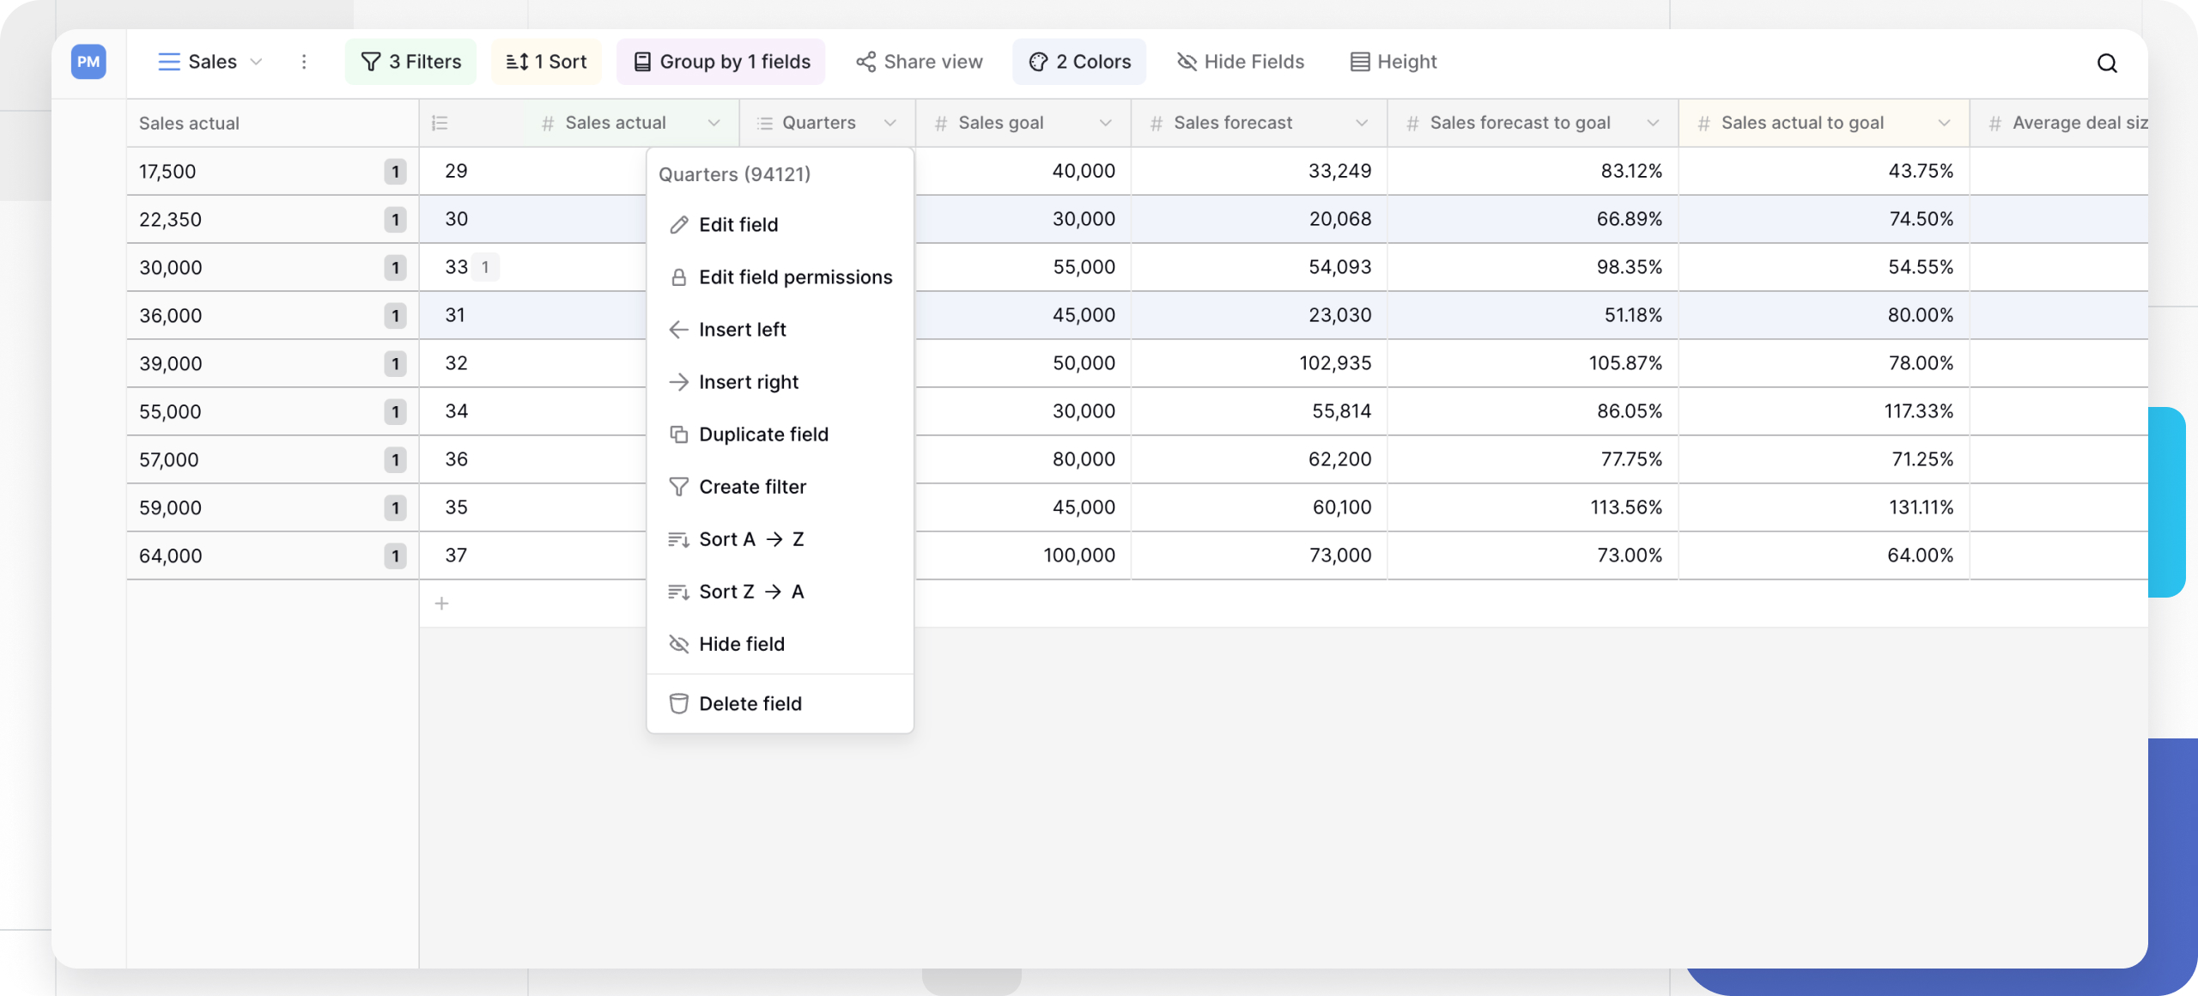Image resolution: width=2198 pixels, height=996 pixels.
Task: Toggle the 3 Filters button
Action: (x=410, y=62)
